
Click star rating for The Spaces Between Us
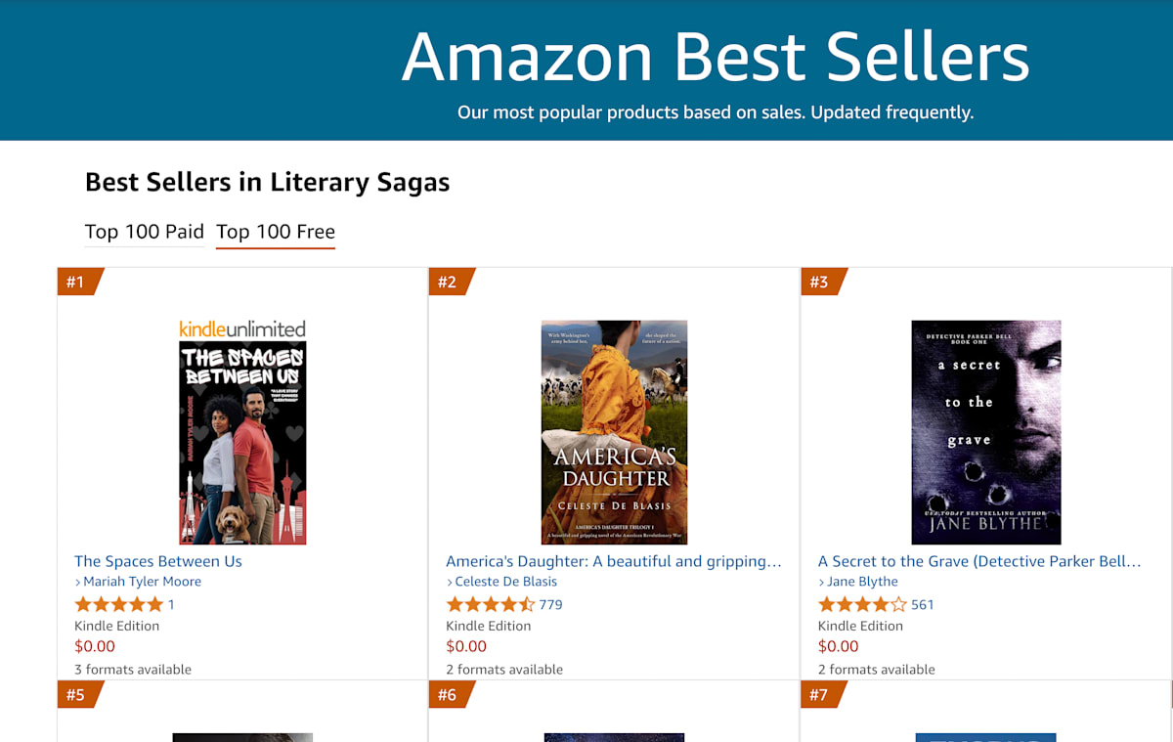pyautogui.click(x=118, y=604)
